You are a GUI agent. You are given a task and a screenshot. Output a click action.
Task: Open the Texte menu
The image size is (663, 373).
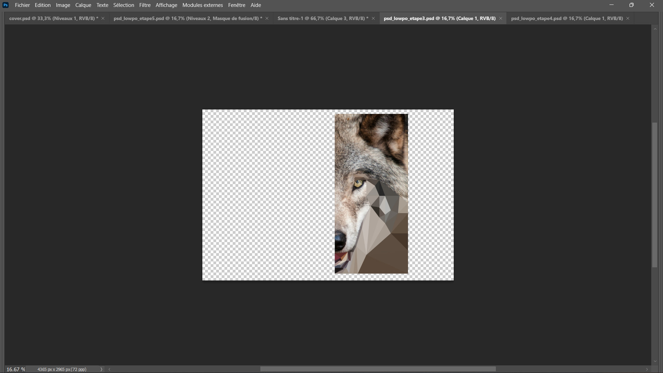coord(103,5)
